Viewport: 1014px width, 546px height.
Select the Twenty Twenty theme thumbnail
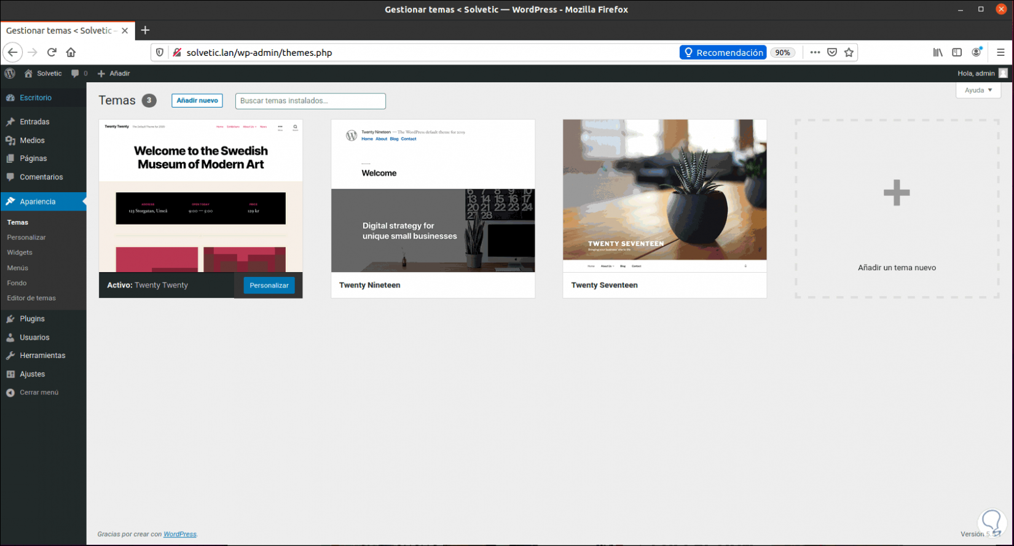point(201,196)
